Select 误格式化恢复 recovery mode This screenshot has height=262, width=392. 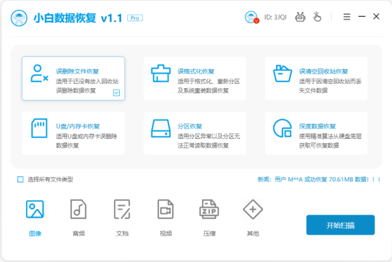click(x=195, y=79)
